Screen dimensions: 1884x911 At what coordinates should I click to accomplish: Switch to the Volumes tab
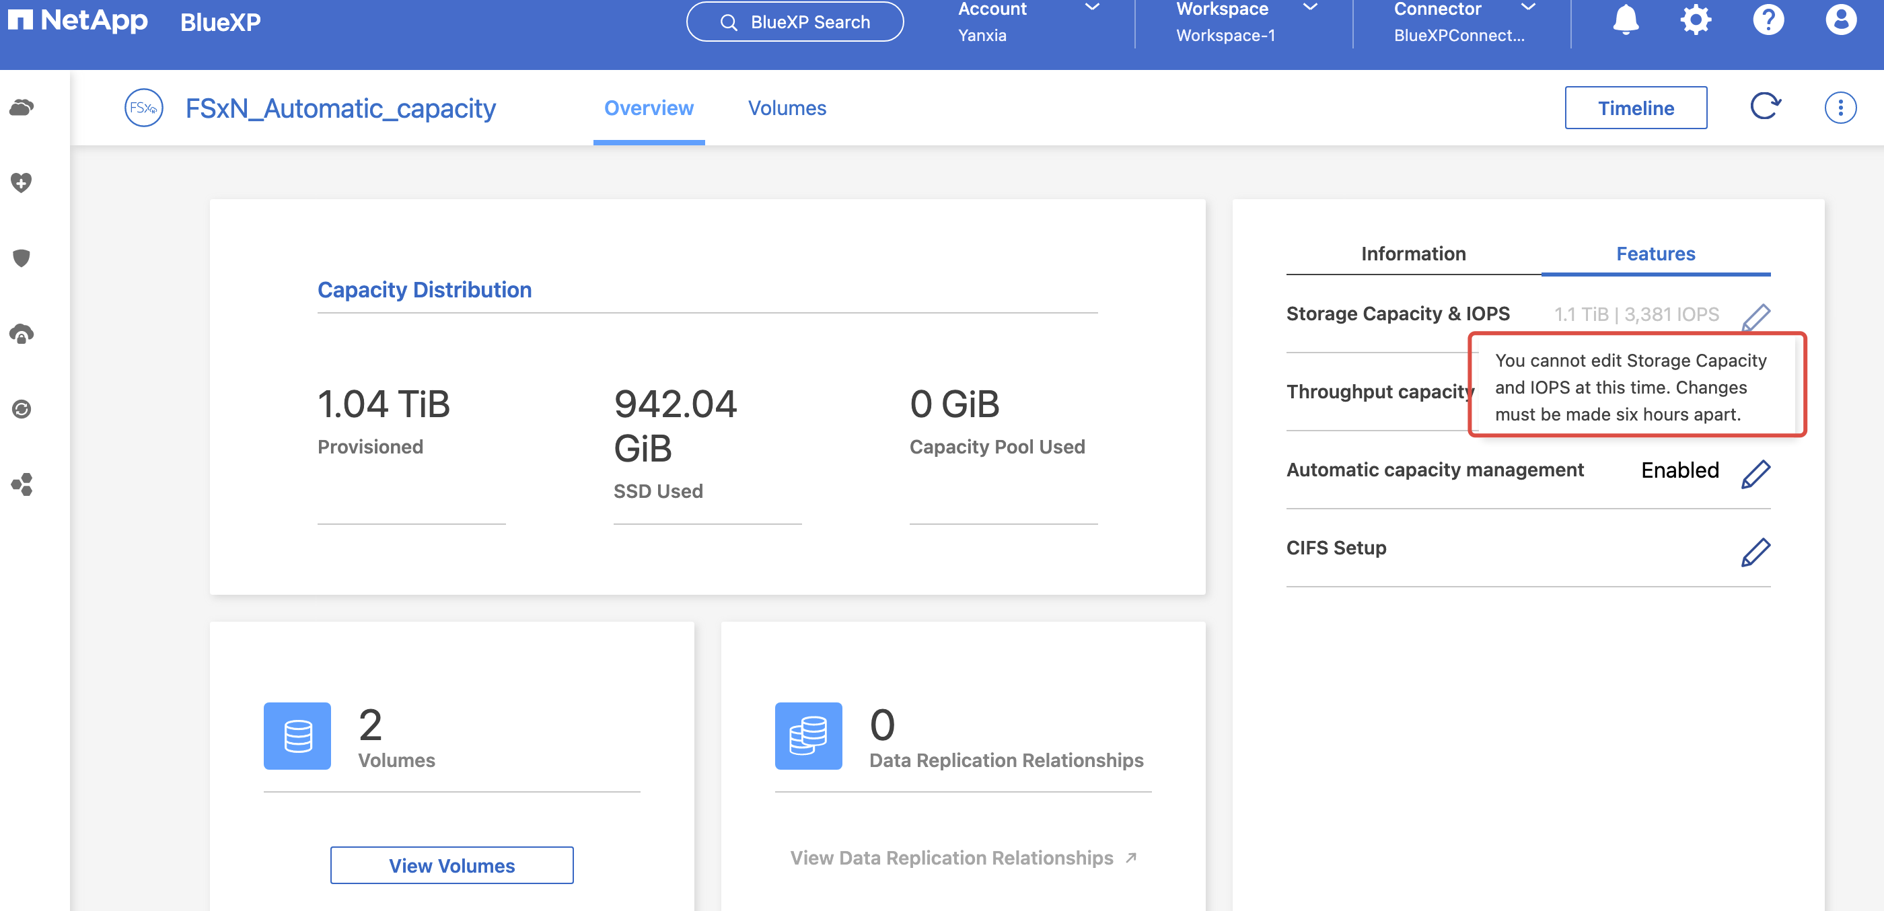click(787, 108)
